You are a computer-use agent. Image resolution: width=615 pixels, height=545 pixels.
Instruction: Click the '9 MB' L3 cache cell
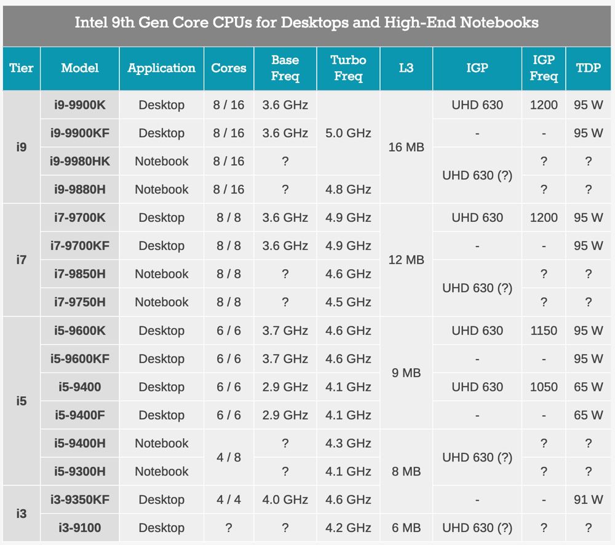point(407,372)
